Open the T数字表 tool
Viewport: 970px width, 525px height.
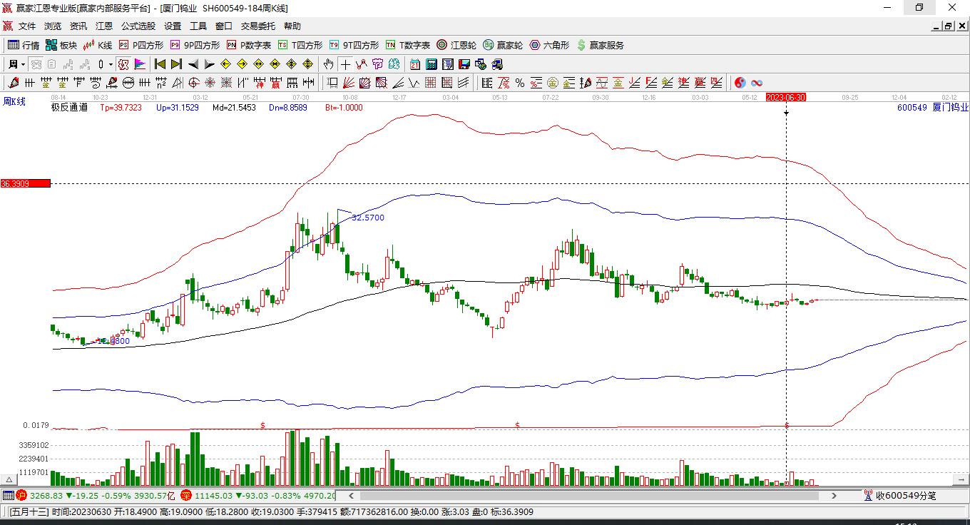(408, 45)
